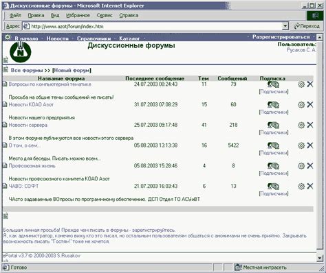Screen dimensions: 326x273
Task: Open Каталог in portal navigation
Action: tap(129, 38)
